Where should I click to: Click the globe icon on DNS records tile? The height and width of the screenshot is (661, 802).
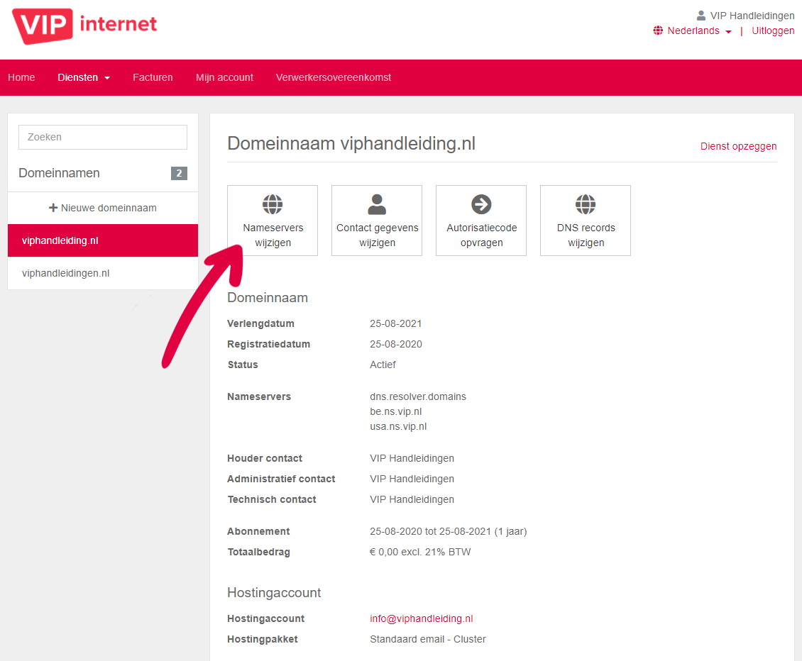pyautogui.click(x=586, y=204)
